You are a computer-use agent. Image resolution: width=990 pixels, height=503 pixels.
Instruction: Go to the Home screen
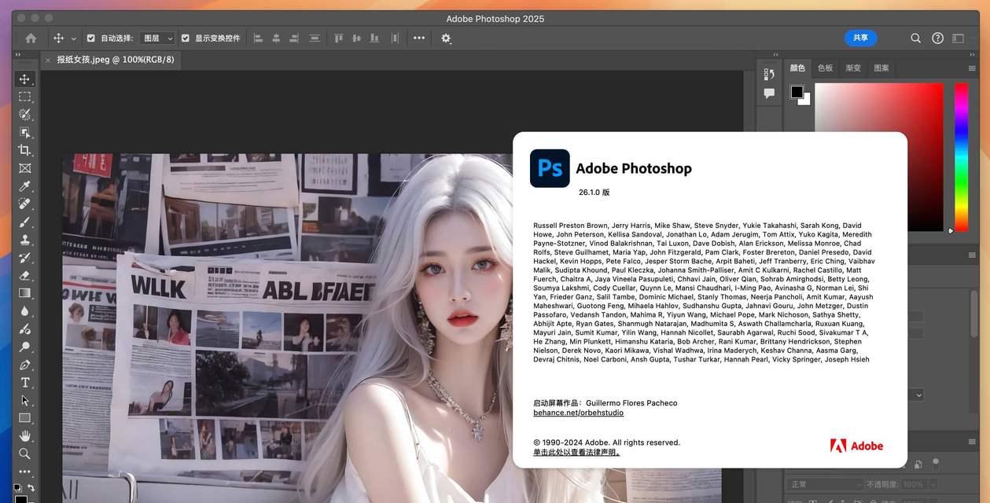click(31, 38)
